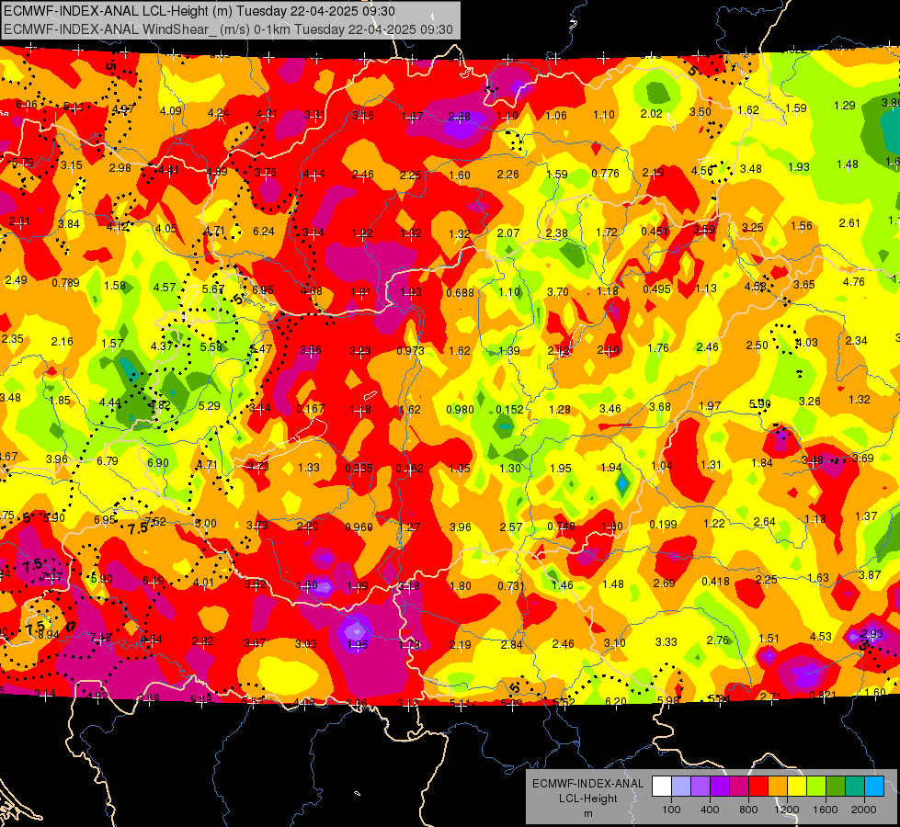Click the map value 7.48
The image size is (900, 827).
point(101,637)
